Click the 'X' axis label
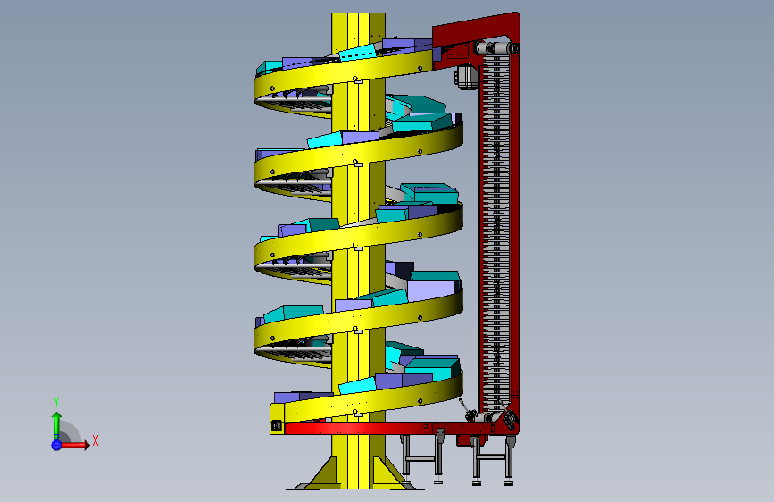Image resolution: width=774 pixels, height=502 pixels. (x=96, y=440)
